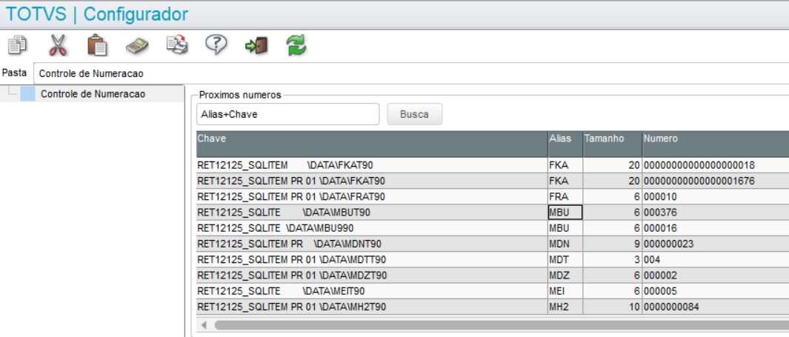Click the MH2 alias cell
This screenshot has height=337, width=789.
coord(565,307)
